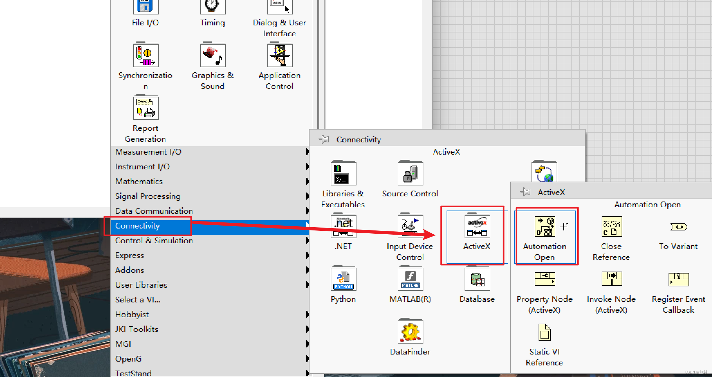Viewport: 712px width, 377px height.
Task: Choose Select a VI... menu entry
Action: click(x=138, y=300)
